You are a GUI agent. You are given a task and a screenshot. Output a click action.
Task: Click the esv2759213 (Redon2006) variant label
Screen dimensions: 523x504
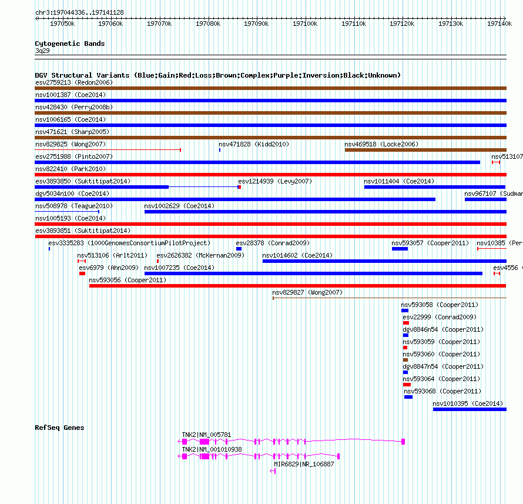(74, 82)
